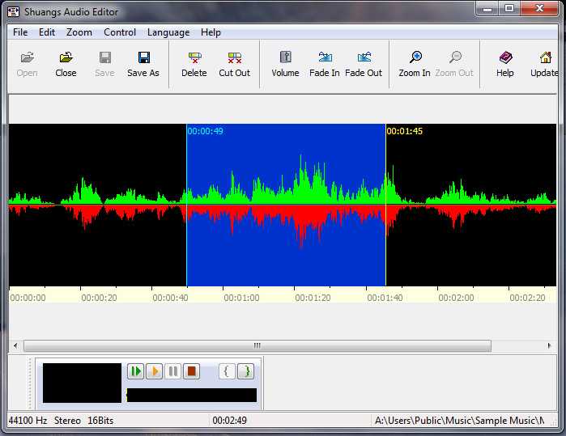The image size is (566, 436).
Task: Click the selection start marker 00:00:49
Action: point(205,131)
